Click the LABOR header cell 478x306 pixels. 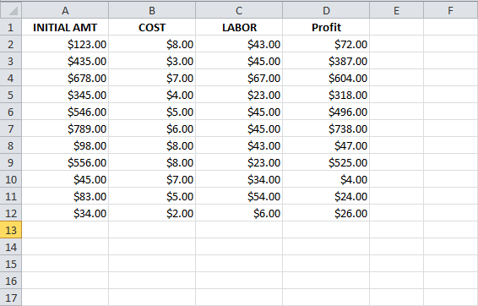click(239, 27)
